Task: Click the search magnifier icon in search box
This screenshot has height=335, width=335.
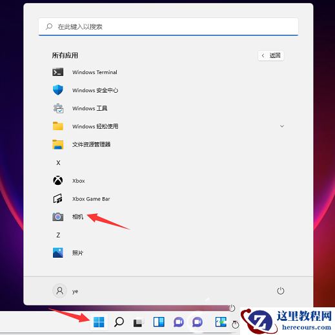Action: point(49,26)
